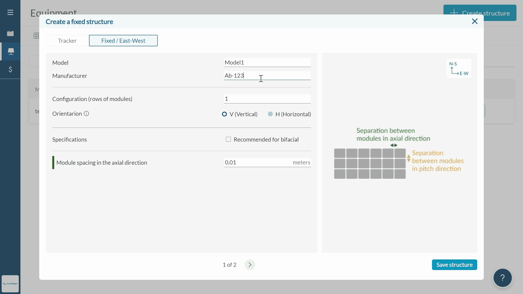Clear the Manufacturer field text
The height and width of the screenshot is (294, 523).
[x=267, y=75]
